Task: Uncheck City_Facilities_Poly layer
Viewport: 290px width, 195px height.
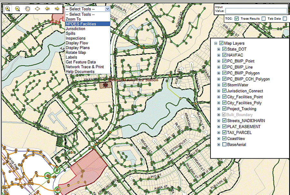Action: pos(224,103)
